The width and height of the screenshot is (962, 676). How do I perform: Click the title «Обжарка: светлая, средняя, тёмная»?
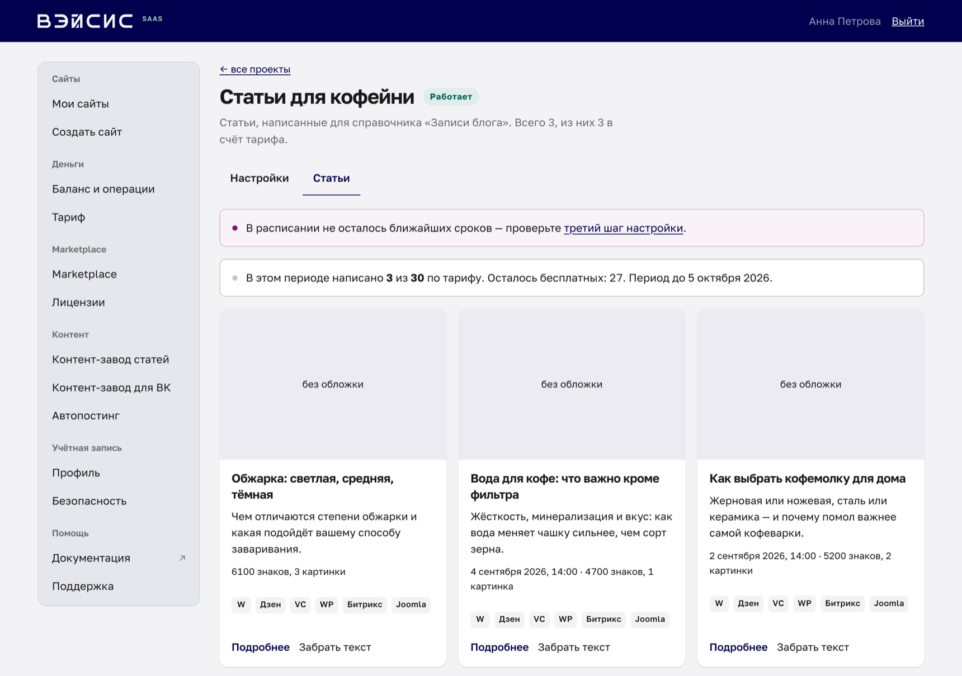tap(313, 486)
